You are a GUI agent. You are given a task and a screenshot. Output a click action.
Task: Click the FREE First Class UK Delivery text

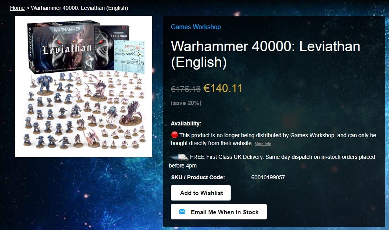[226, 157]
